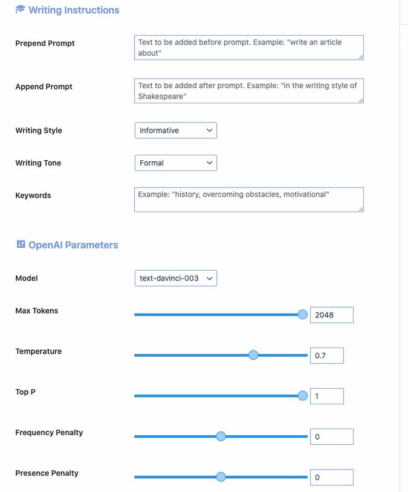Click the Max Tokens slider handle
The width and height of the screenshot is (408, 492).
(x=303, y=314)
